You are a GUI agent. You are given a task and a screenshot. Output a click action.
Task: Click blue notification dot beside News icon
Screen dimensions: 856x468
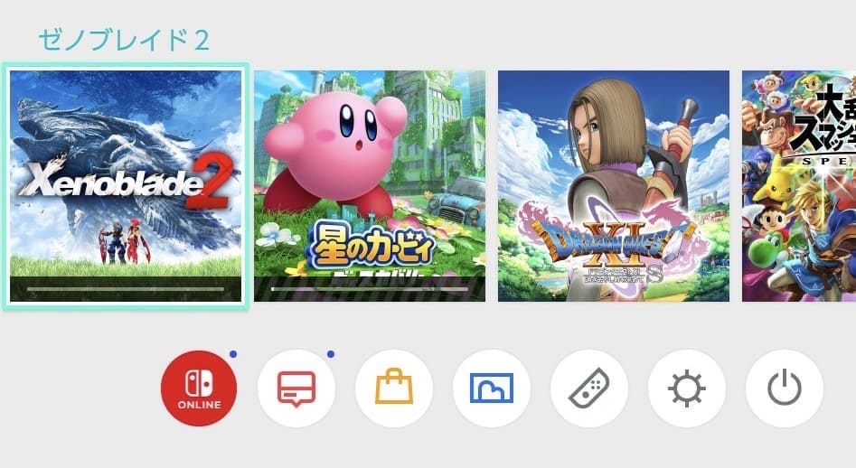click(330, 354)
